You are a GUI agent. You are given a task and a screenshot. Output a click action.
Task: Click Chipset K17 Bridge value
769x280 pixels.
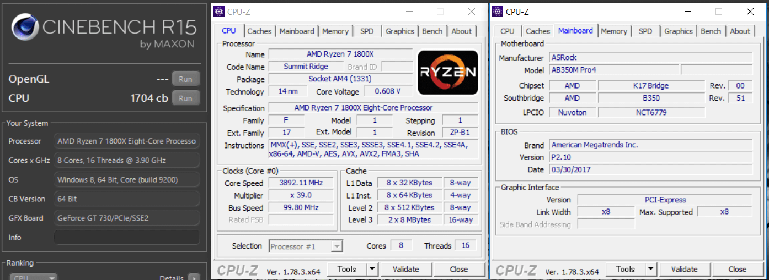pos(651,86)
